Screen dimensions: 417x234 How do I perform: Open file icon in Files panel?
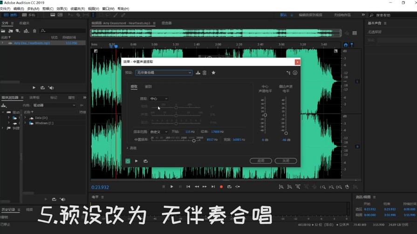click(x=3, y=31)
